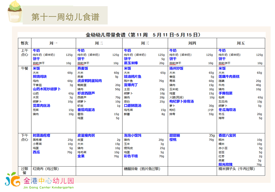The height and width of the screenshot is (192, 275).
Task: Select the heading 第十一周幼儿食谱
Action: (65, 17)
